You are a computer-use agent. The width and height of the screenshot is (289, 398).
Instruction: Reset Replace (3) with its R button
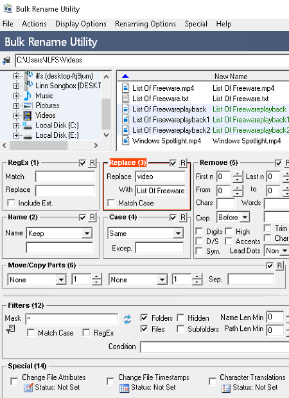[x=183, y=163]
